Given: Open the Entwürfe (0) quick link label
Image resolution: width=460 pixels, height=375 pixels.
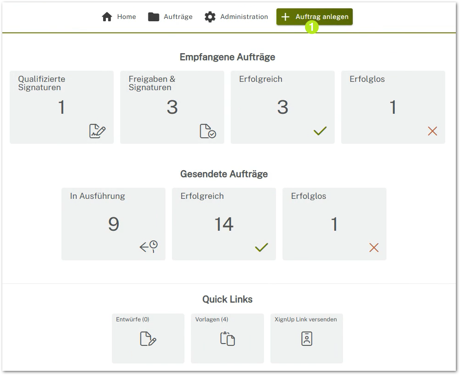Looking at the screenshot, I should point(133,320).
